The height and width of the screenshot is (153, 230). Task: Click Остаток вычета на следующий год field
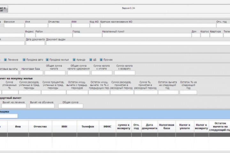[168, 92]
